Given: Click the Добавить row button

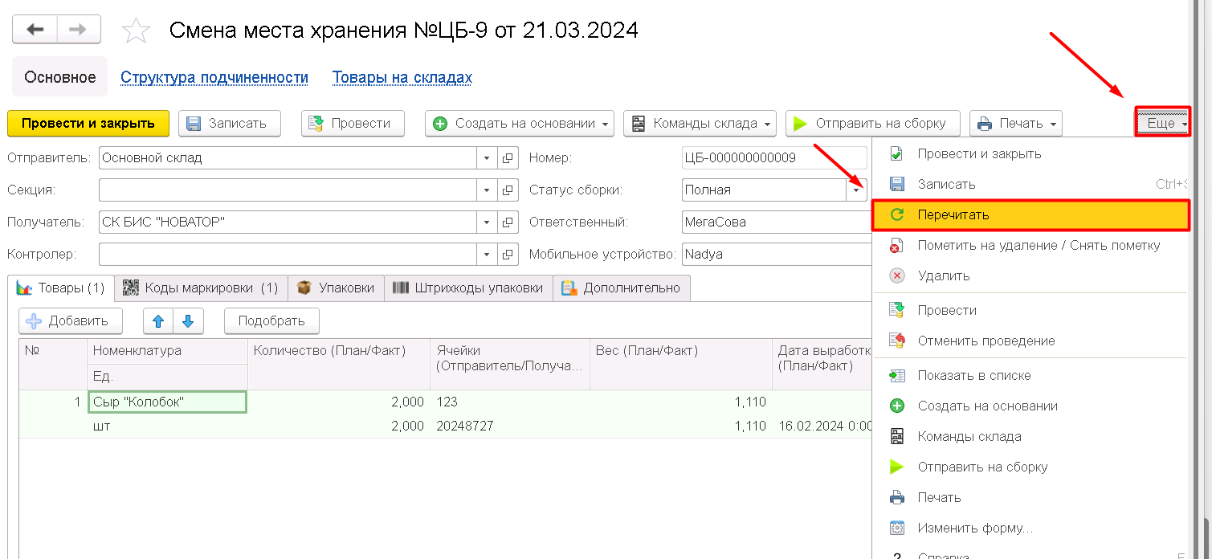Looking at the screenshot, I should click(70, 321).
